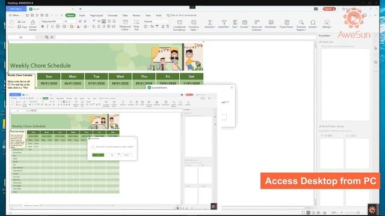Toggle Italic formatting
The height and width of the screenshot is (216, 385).
point(48,26)
